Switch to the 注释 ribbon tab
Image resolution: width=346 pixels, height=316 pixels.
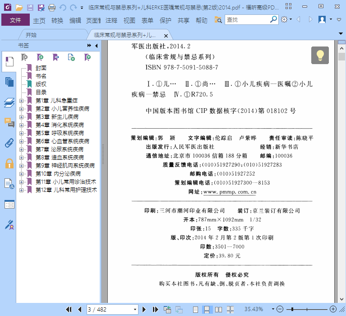(111, 20)
